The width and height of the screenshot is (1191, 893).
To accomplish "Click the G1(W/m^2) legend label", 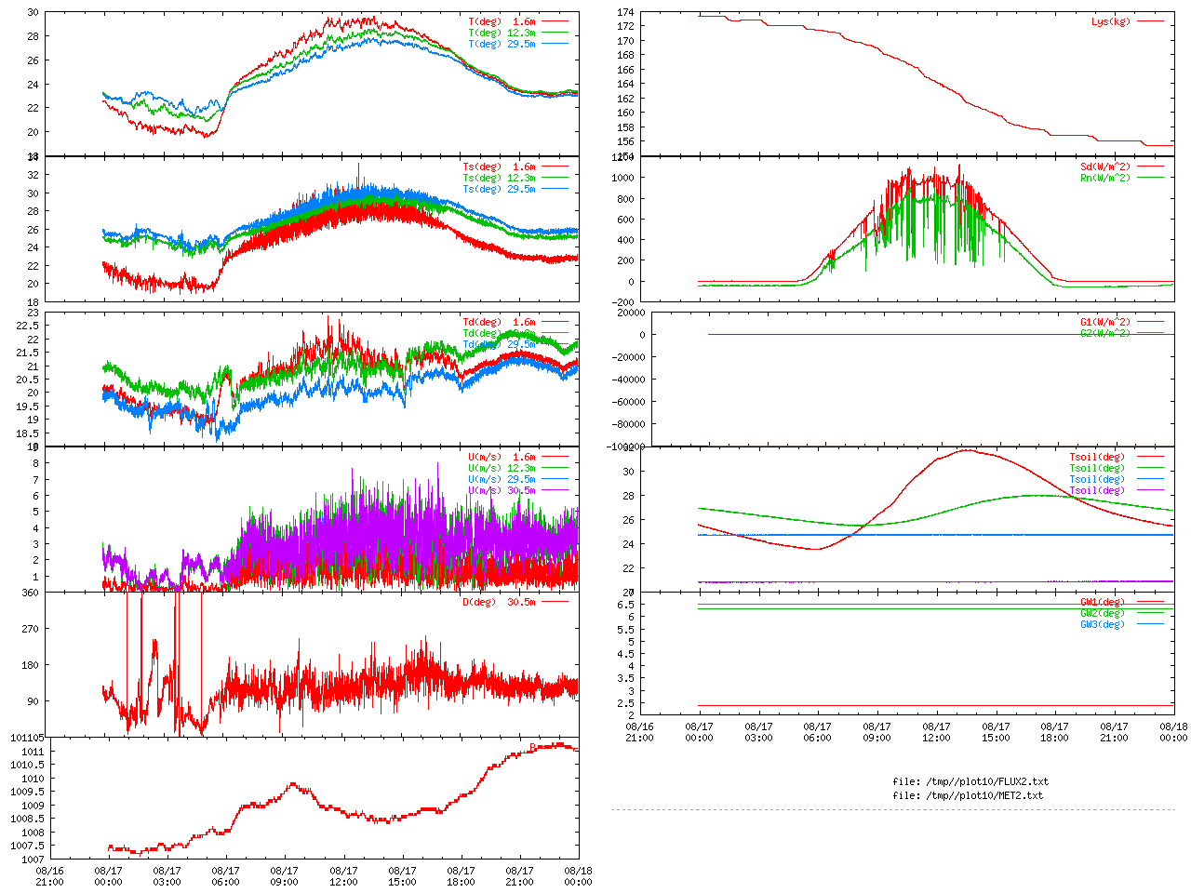I will click(x=1104, y=322).
